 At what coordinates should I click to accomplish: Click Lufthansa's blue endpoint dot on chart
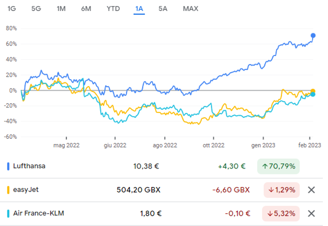point(313,35)
